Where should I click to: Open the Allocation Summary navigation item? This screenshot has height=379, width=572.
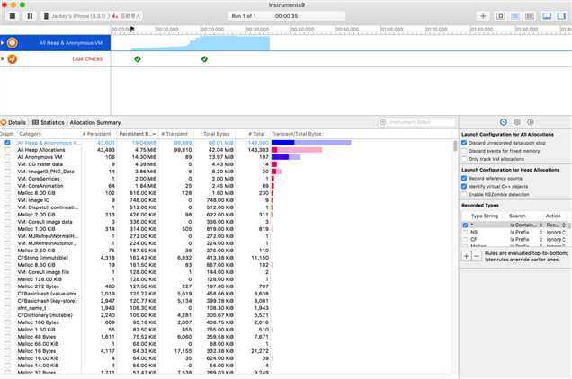pyautogui.click(x=95, y=122)
